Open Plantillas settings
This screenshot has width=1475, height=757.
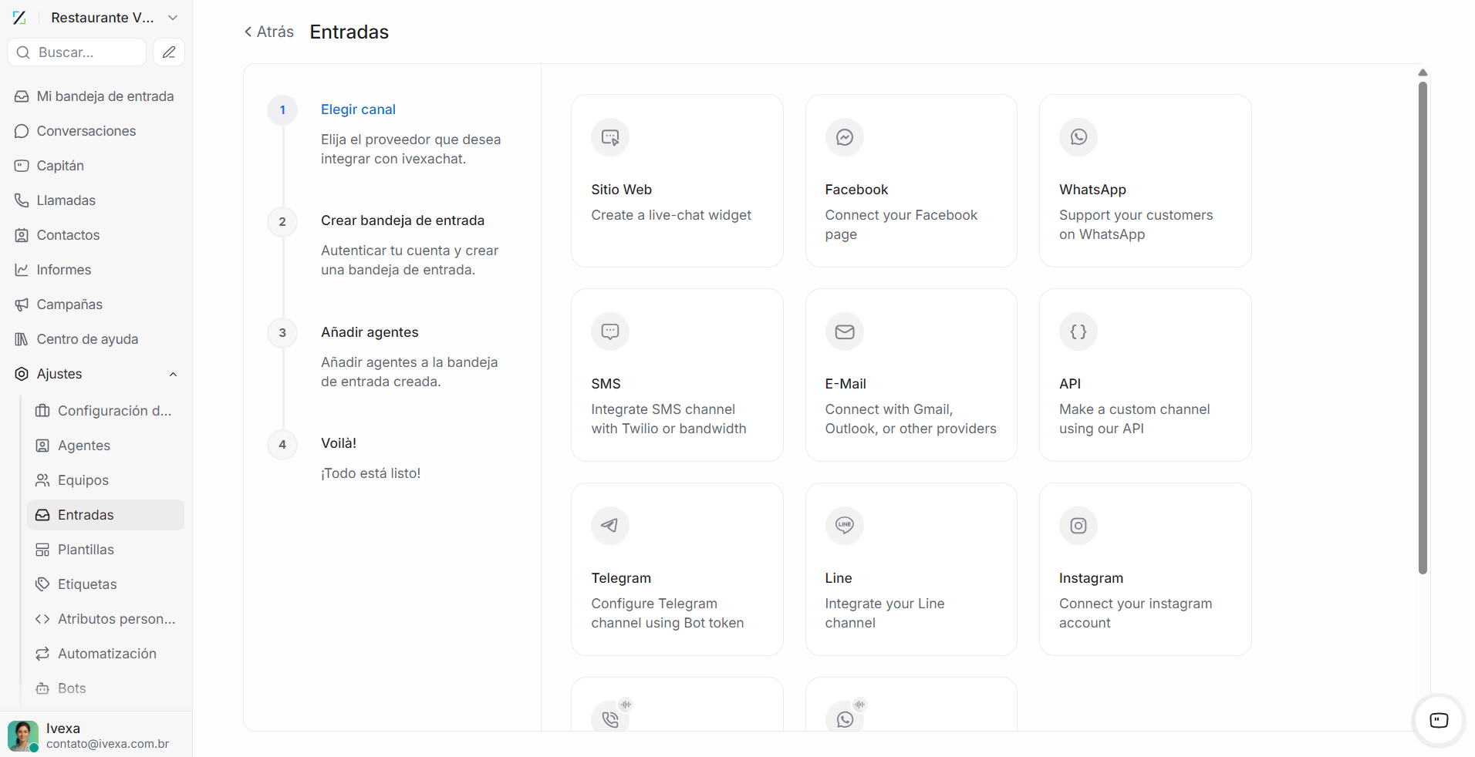[x=106, y=550]
